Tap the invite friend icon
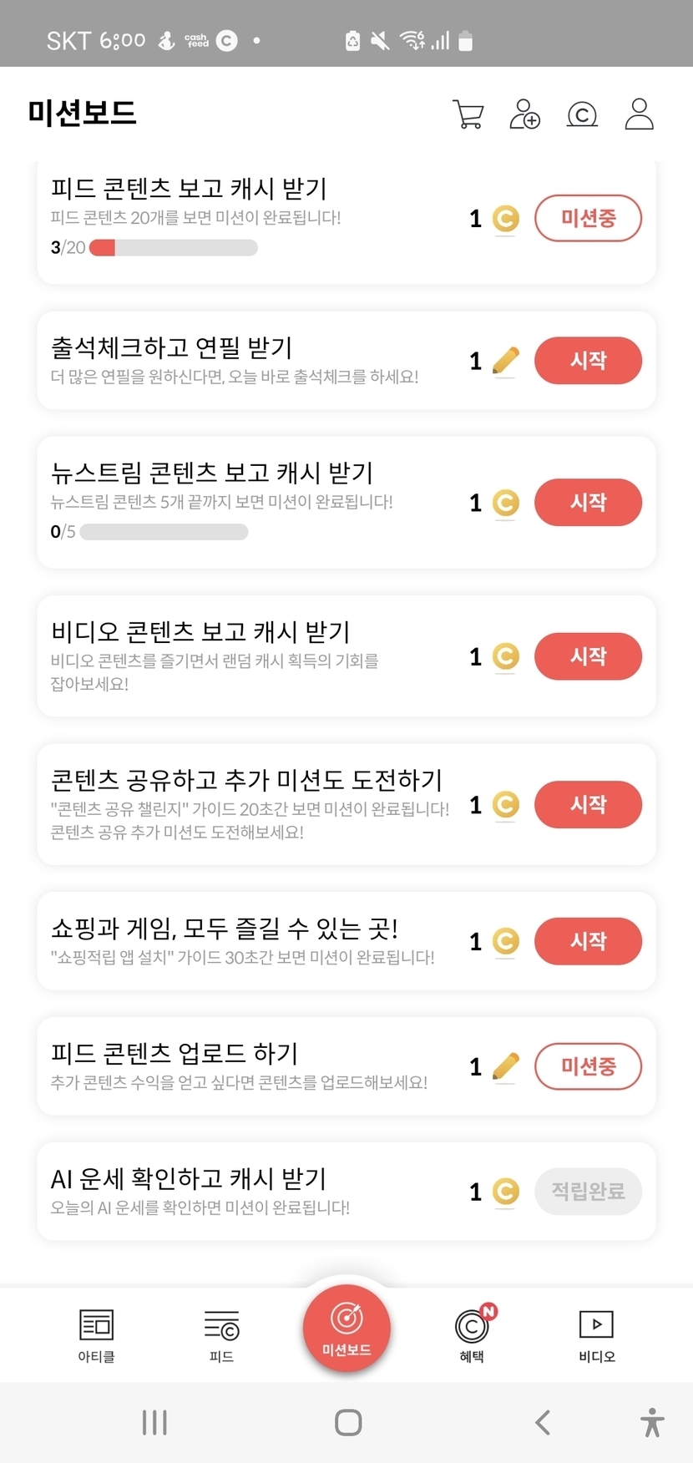The image size is (693, 1463). (525, 114)
